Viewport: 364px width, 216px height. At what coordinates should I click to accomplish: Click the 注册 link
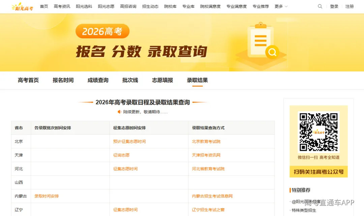point(350,6)
